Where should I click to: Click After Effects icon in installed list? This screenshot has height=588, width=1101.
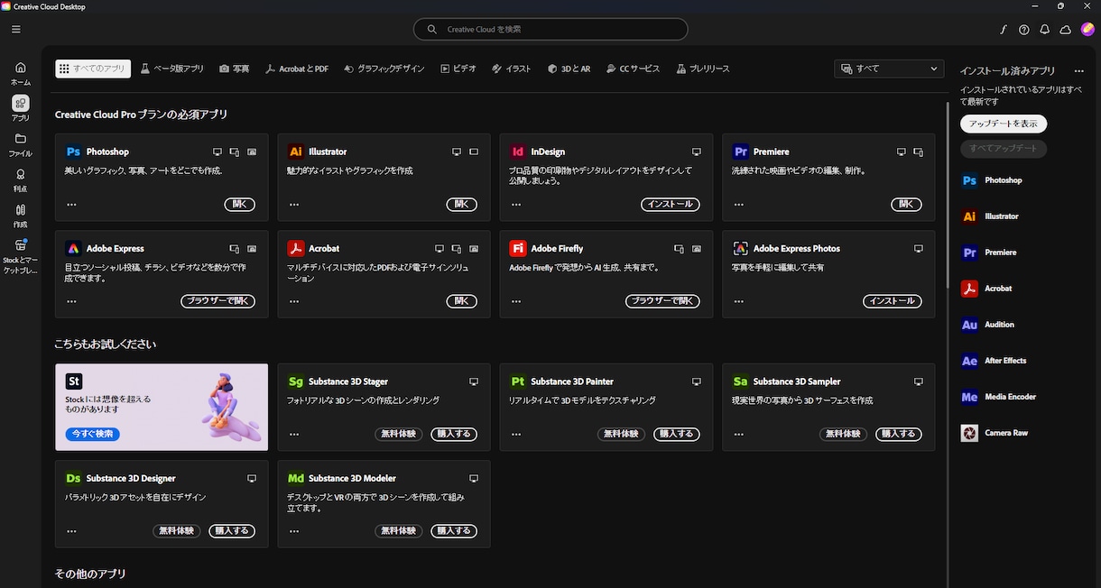coord(969,361)
